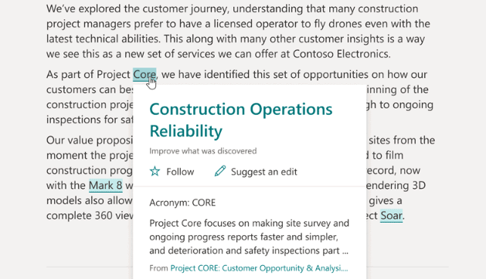Open the Soar topic link
Viewport: 486px width, 279px height.
[x=391, y=216]
